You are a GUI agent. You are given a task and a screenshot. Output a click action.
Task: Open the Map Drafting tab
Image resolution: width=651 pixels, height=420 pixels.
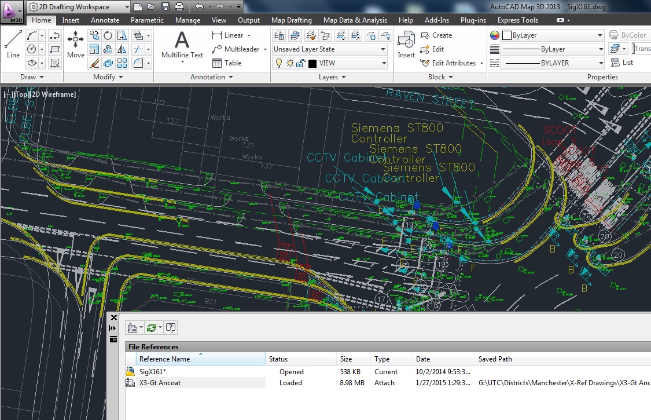pos(292,20)
